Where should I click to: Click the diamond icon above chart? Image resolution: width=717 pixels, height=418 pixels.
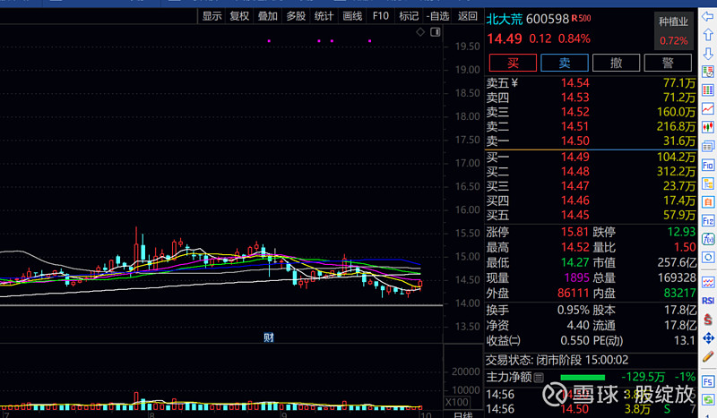(x=420, y=31)
